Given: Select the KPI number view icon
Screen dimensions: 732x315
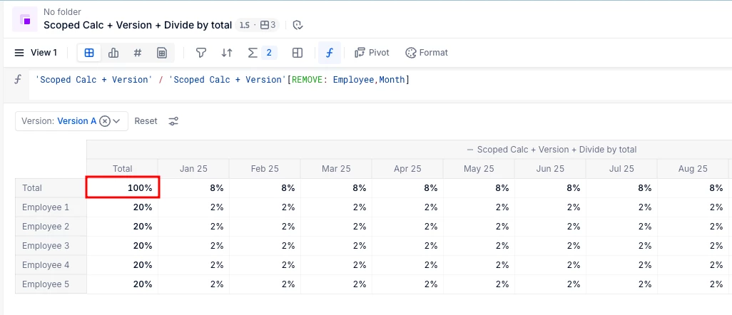Looking at the screenshot, I should coord(138,53).
